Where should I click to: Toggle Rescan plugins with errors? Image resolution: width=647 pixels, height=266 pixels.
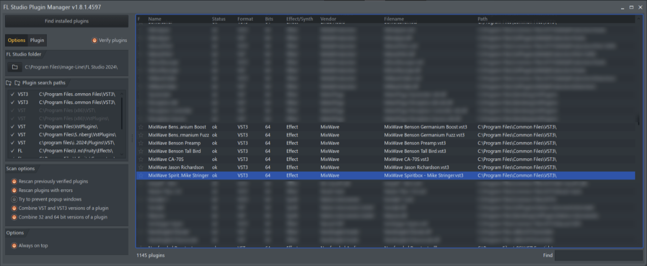14,191
